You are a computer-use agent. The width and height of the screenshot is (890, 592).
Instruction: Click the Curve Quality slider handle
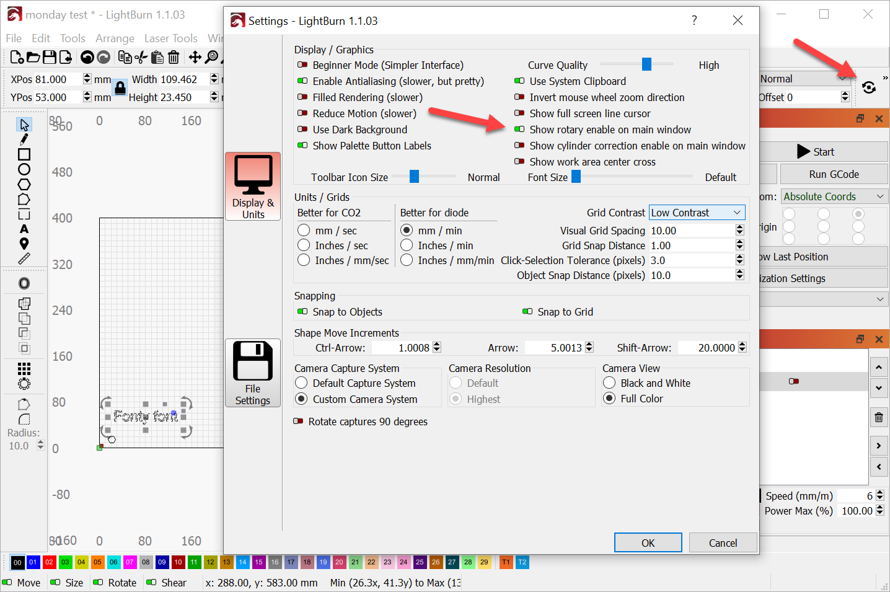(x=646, y=64)
